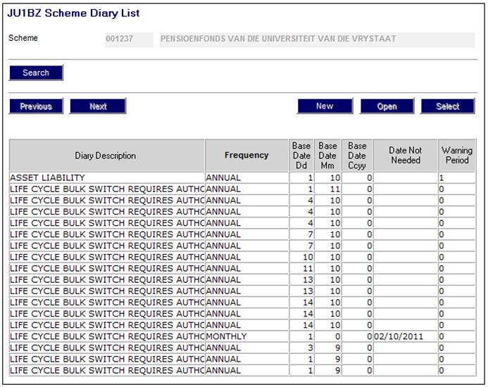Click the Base Date Mm column header

[327, 156]
